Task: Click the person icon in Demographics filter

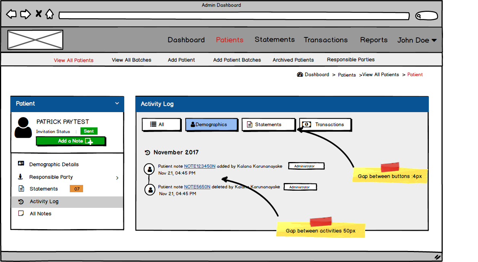Action: [193, 124]
